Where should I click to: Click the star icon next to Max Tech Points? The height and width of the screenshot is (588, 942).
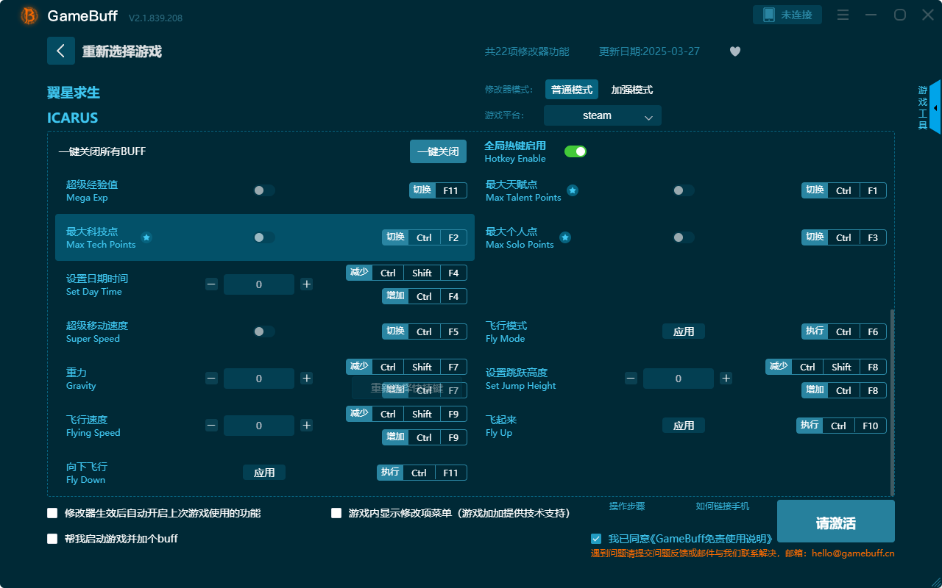(x=146, y=238)
